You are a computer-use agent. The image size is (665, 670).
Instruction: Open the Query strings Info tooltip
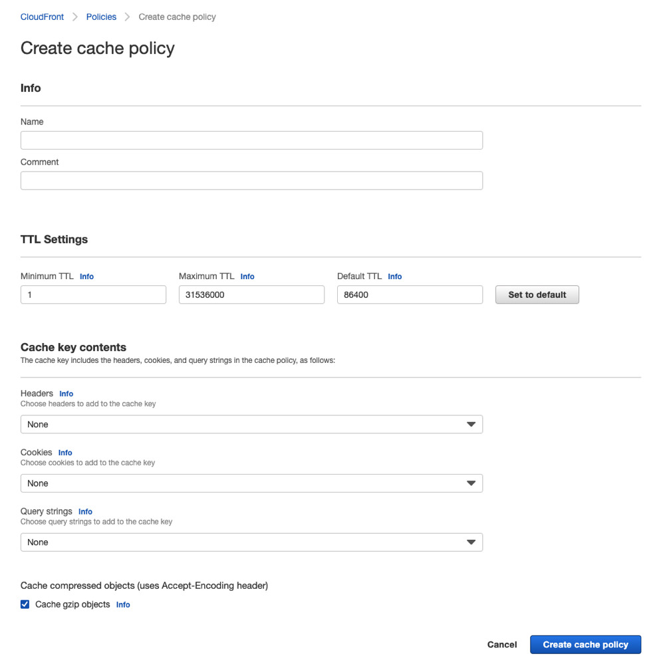coord(85,512)
